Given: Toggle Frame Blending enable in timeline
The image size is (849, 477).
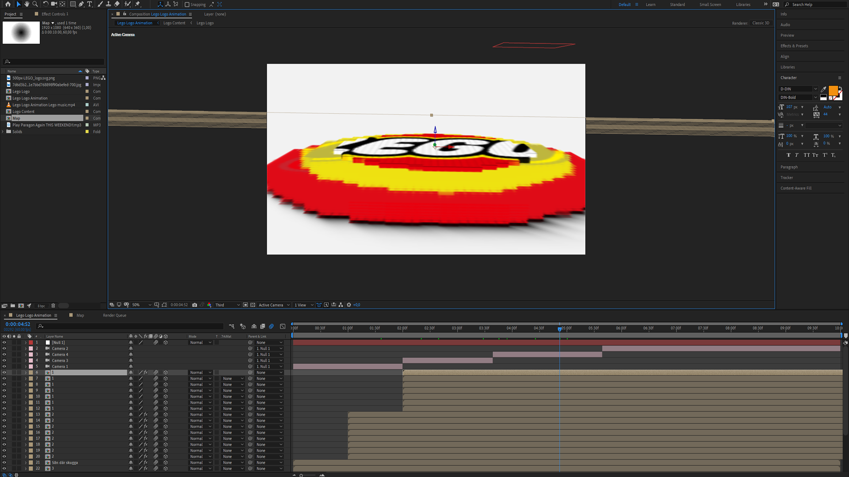Looking at the screenshot, I should 263,326.
